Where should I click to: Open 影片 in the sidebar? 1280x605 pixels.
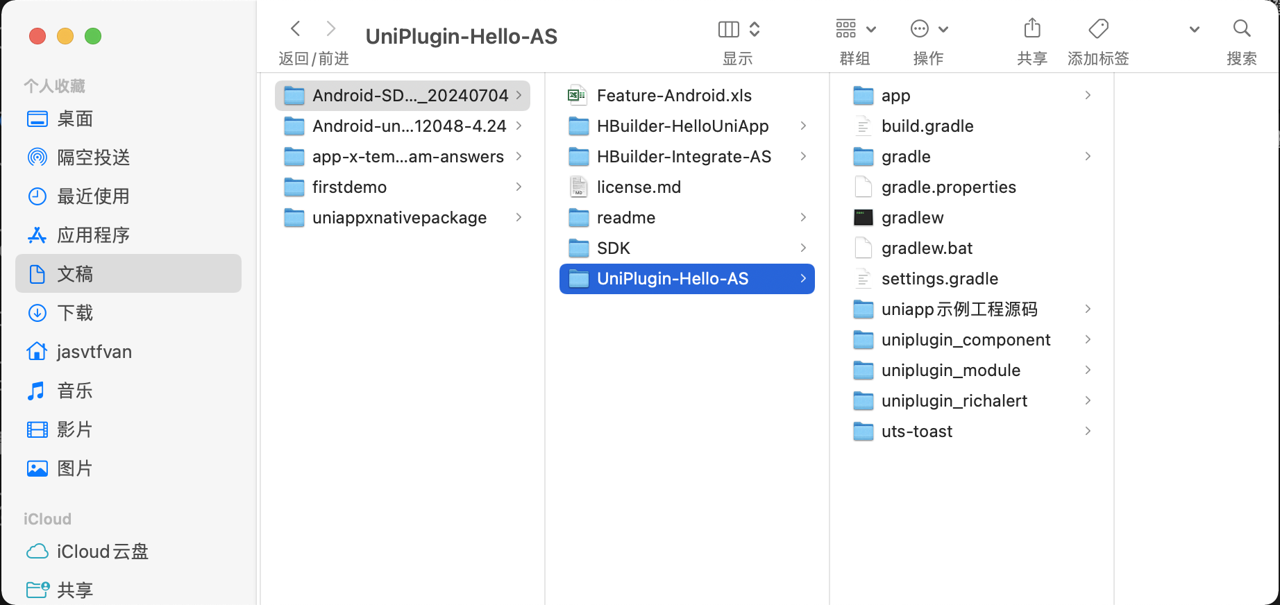[128, 429]
